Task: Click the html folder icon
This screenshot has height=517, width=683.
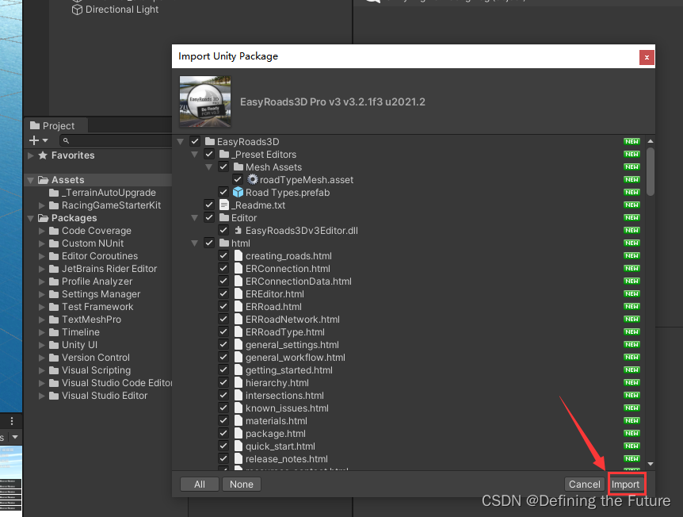Action: 224,243
